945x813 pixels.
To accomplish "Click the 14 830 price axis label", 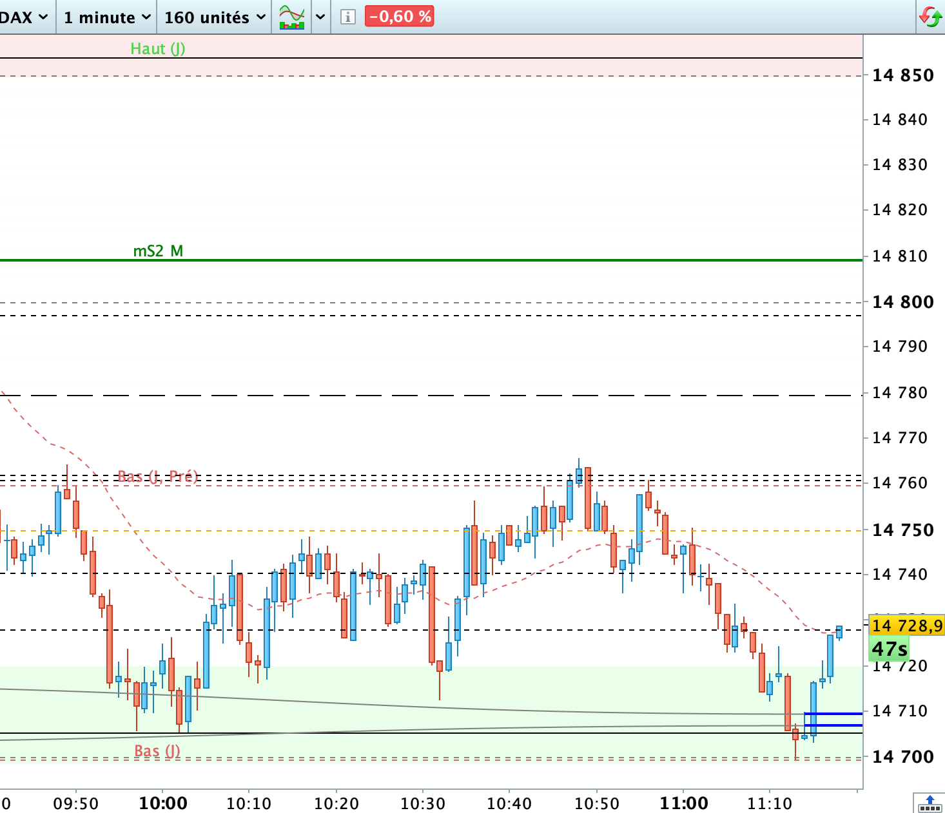I will click(900, 165).
